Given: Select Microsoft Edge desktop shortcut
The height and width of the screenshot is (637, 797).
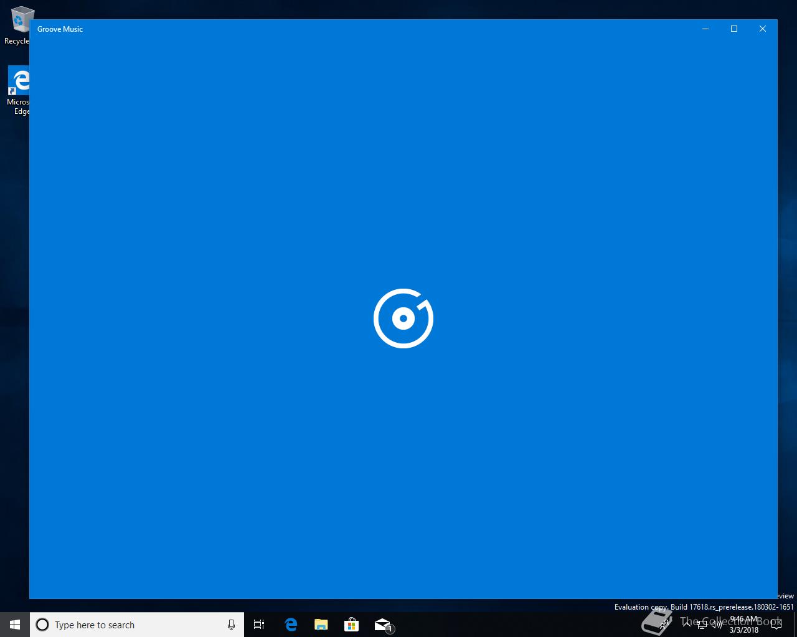Looking at the screenshot, I should pos(19,91).
